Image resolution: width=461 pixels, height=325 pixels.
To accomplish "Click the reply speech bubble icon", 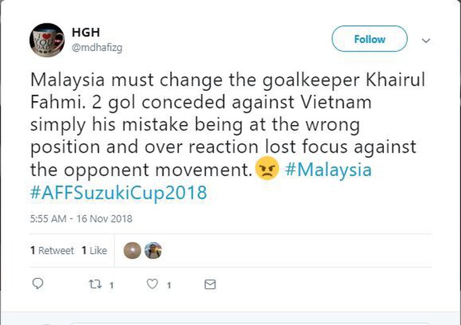I will tap(38, 284).
